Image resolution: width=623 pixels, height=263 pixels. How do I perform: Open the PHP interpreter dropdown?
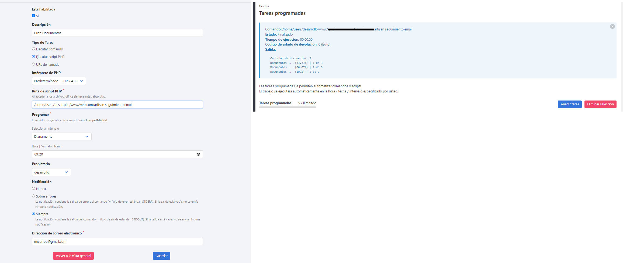tap(59, 81)
